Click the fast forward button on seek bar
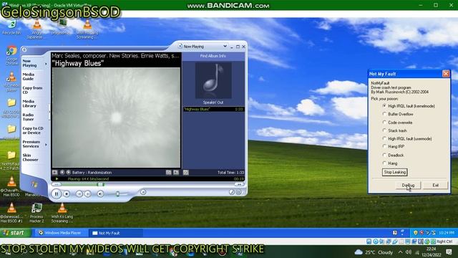458x258 pixels. (239, 184)
